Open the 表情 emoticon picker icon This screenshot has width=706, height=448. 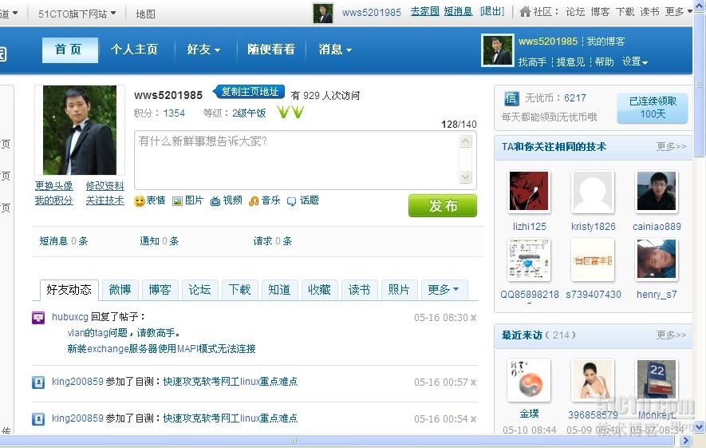139,201
